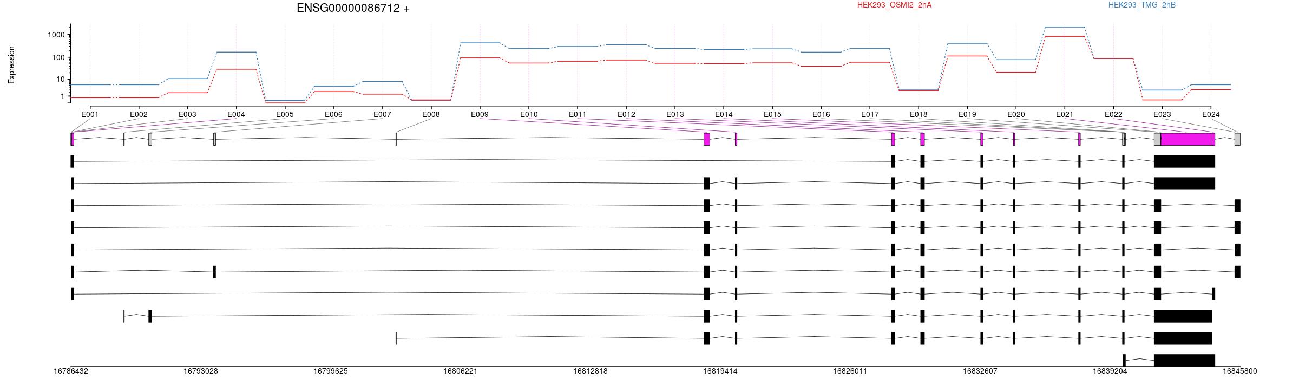Click genomic coordinate 16806221
This screenshot has width=1299, height=379.
pos(461,371)
